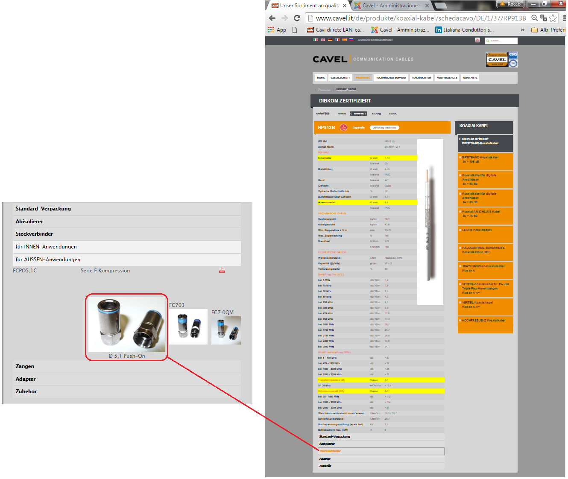Select French language flag
The height and width of the screenshot is (479, 568).
click(x=337, y=40)
